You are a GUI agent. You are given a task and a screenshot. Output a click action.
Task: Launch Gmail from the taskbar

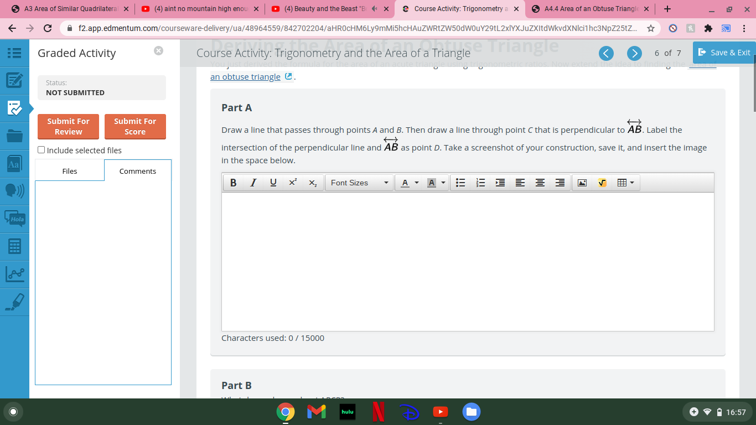pyautogui.click(x=316, y=411)
